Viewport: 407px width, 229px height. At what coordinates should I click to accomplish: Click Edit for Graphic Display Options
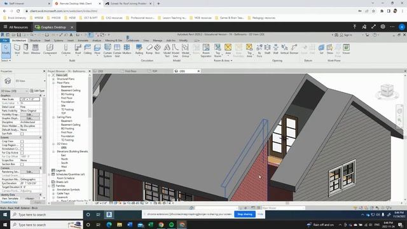pos(30,118)
